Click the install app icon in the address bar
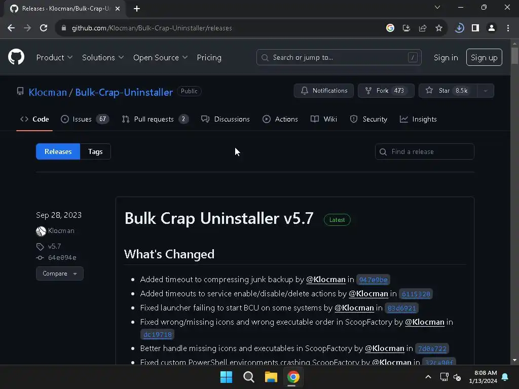This screenshot has height=389, width=519. coord(406,28)
